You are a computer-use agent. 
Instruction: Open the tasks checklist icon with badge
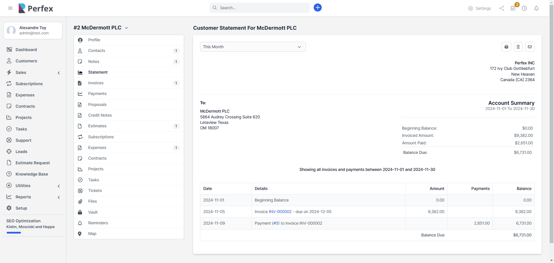click(x=513, y=8)
